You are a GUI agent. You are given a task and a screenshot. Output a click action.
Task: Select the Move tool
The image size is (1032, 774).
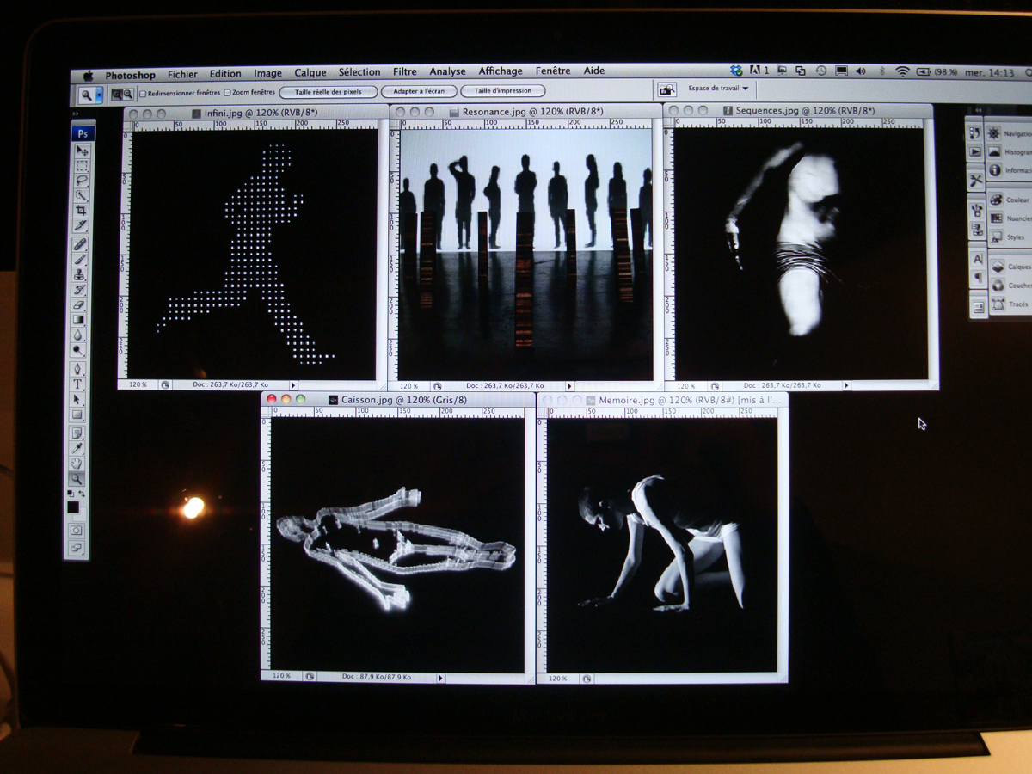click(82, 151)
